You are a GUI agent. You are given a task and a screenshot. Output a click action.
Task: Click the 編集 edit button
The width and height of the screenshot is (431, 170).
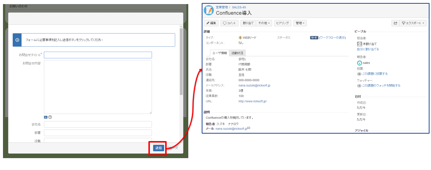click(211, 23)
